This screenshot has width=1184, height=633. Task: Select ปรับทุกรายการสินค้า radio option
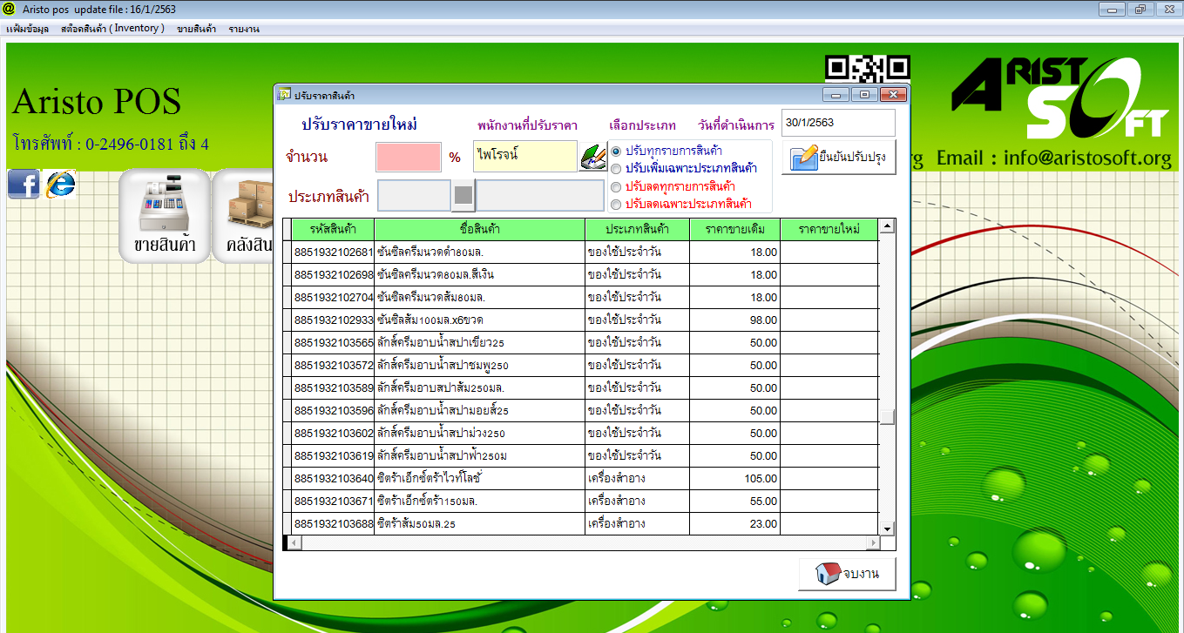coord(616,152)
